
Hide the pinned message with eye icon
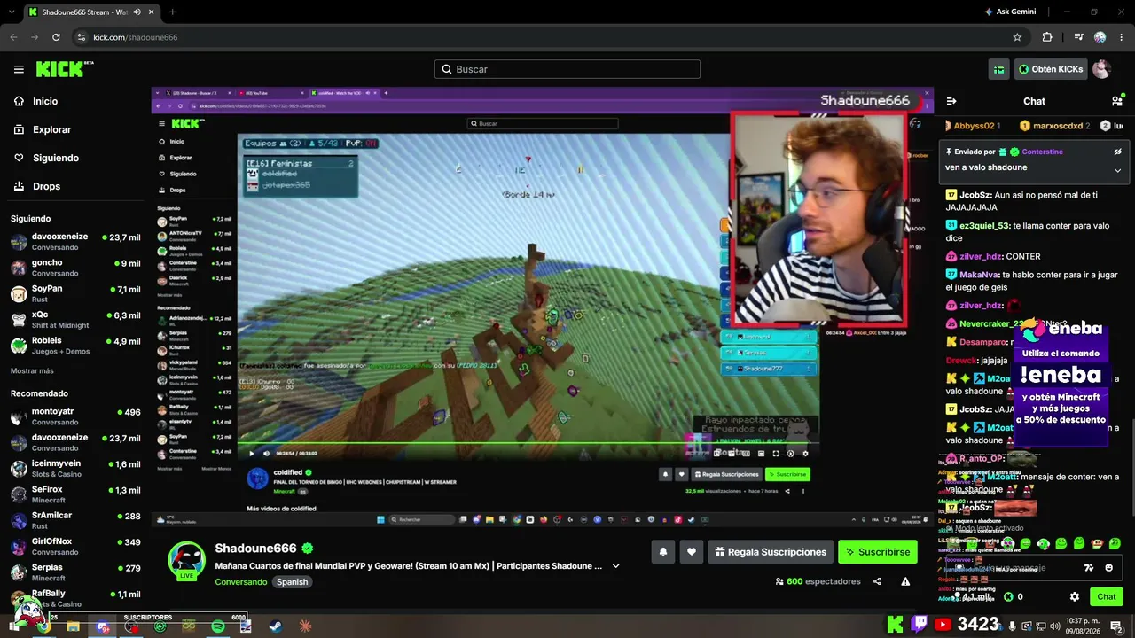[1118, 152]
